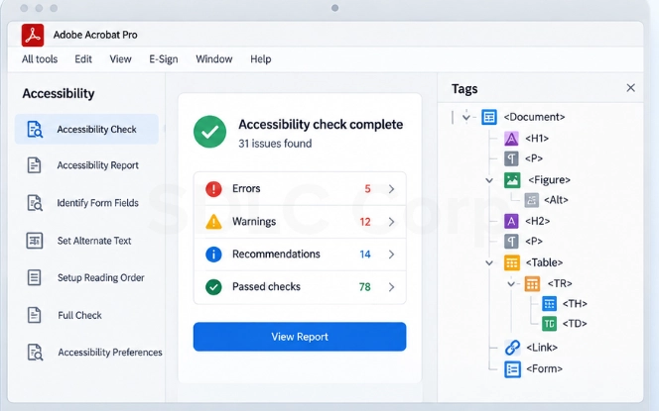Expand the Errors row chevron
This screenshot has height=411, width=659.
coord(391,189)
